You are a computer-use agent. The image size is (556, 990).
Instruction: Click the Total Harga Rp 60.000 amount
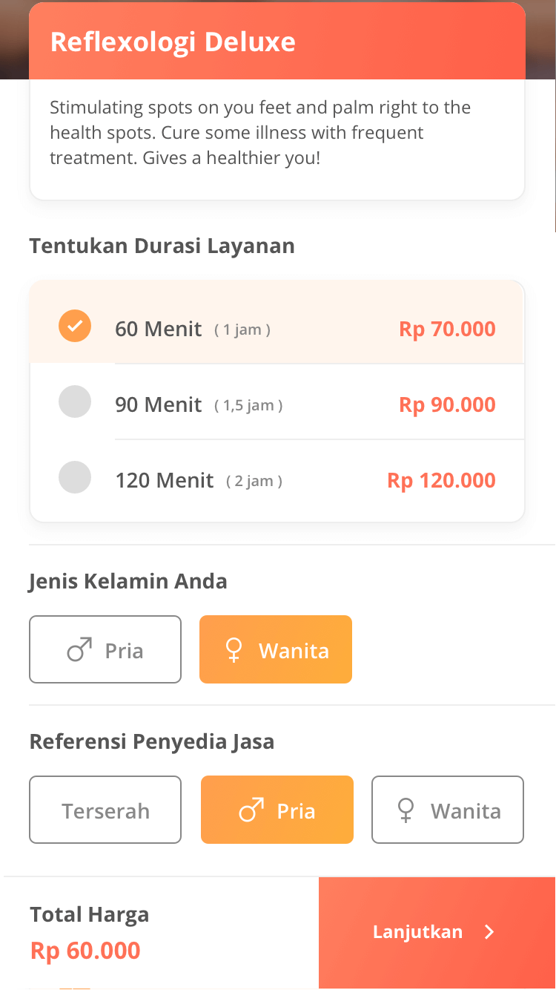coord(85,951)
